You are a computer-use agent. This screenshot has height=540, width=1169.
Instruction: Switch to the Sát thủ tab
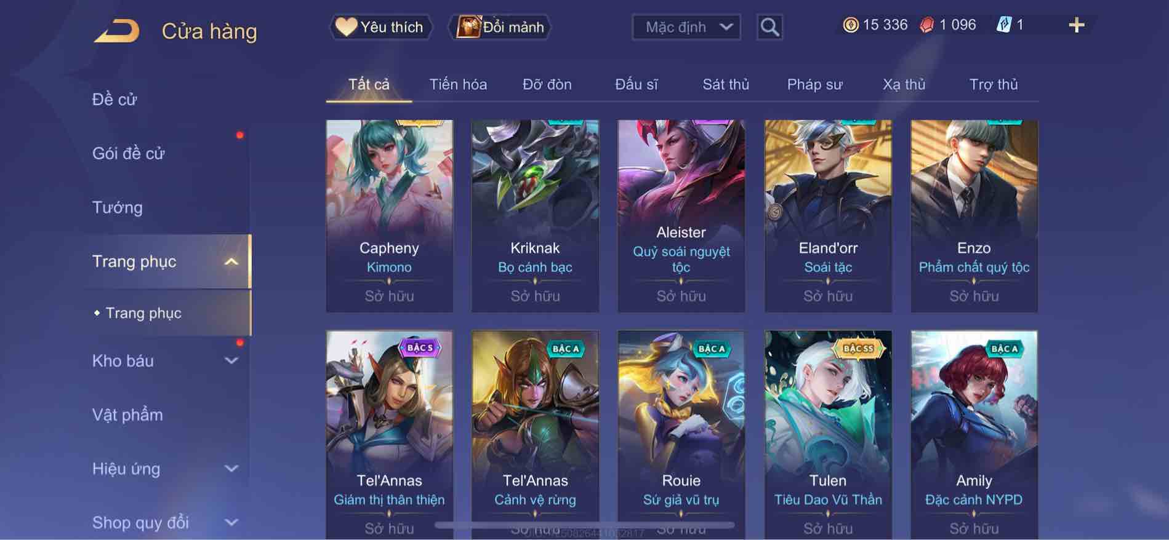pos(726,84)
